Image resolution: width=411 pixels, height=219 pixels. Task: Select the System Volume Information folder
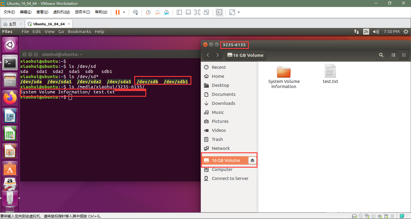coord(284,77)
